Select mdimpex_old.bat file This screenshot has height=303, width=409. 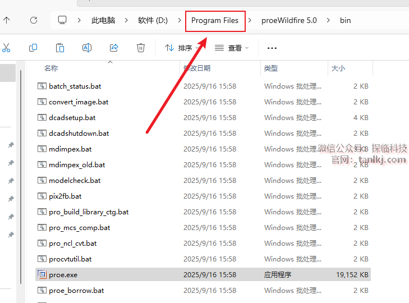(203, 164)
